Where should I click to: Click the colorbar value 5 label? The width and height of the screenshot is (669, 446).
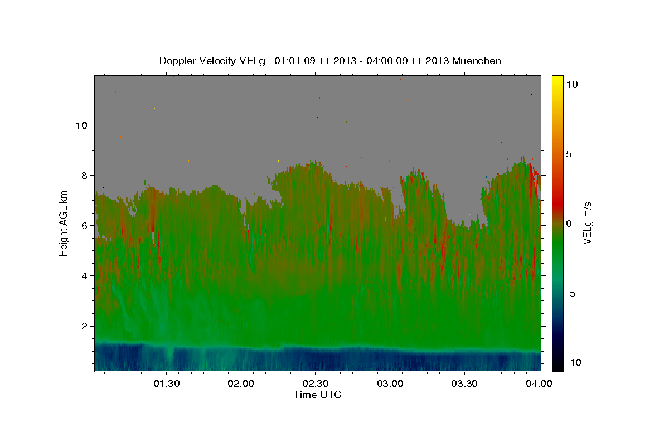[x=569, y=153]
